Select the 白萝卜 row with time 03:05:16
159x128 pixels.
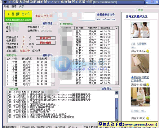click(x=87, y=78)
